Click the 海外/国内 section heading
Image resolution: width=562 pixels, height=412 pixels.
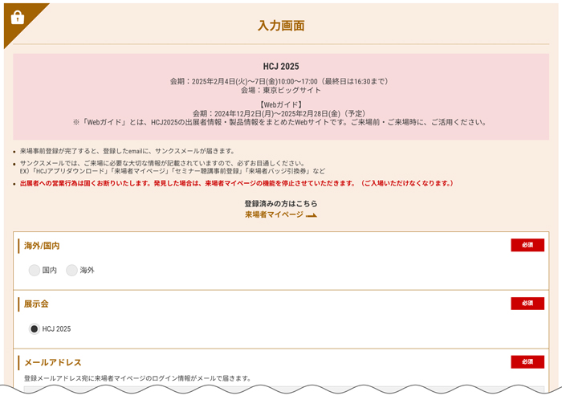(42, 246)
